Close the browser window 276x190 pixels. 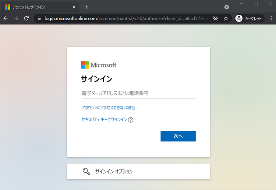pyautogui.click(x=271, y=4)
